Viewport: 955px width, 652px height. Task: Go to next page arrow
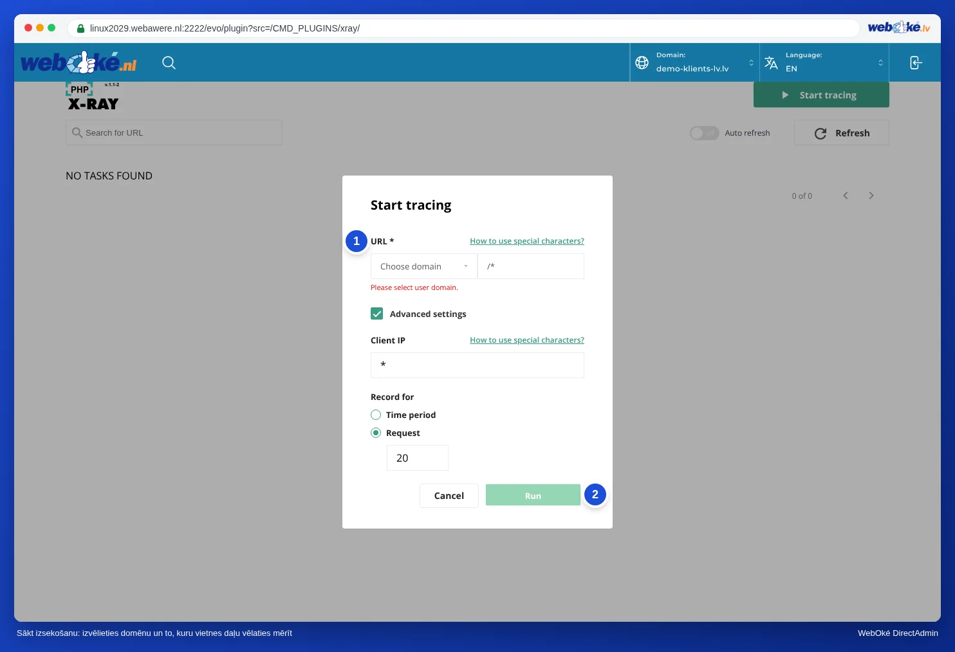coord(871,195)
